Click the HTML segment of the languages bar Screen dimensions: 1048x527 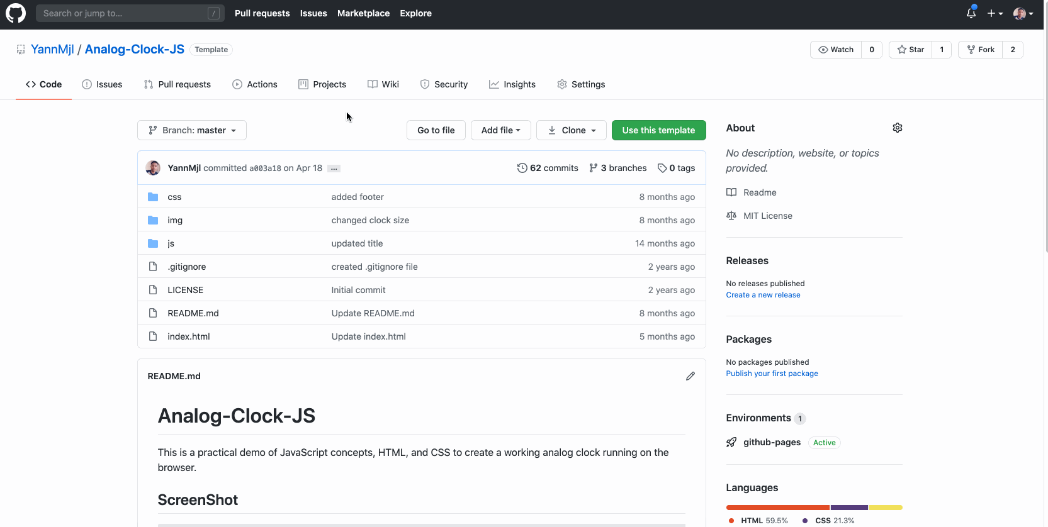point(778,508)
